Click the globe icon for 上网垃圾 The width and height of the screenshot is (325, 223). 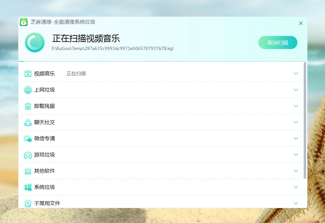click(x=28, y=90)
